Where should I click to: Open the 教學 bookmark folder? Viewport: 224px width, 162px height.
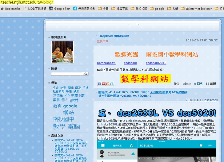click(x=173, y=9)
